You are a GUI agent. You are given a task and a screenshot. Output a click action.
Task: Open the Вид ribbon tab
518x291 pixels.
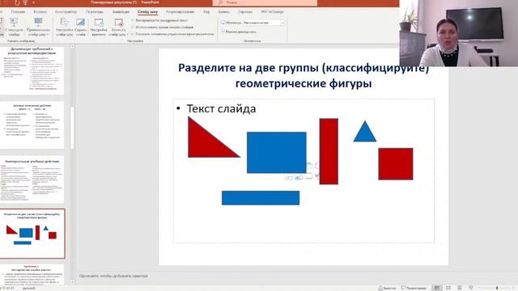[x=206, y=12]
